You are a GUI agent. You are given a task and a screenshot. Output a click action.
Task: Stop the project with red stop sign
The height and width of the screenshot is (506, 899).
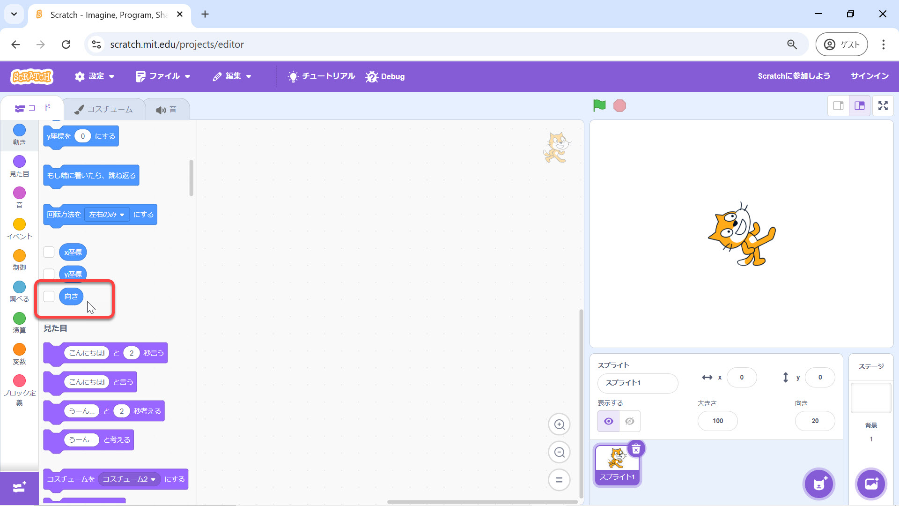(x=619, y=106)
